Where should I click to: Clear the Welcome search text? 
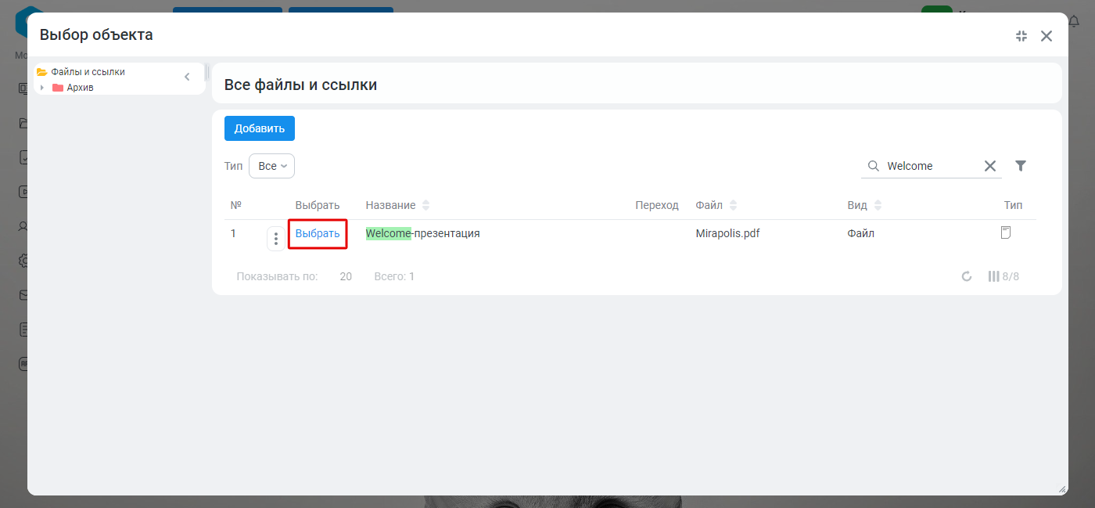click(x=990, y=166)
